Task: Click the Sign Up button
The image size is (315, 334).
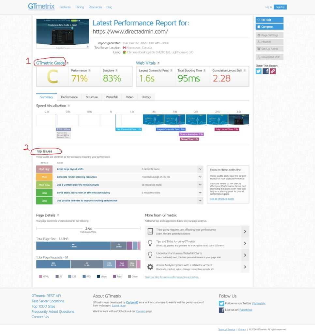Action: coord(280,7)
